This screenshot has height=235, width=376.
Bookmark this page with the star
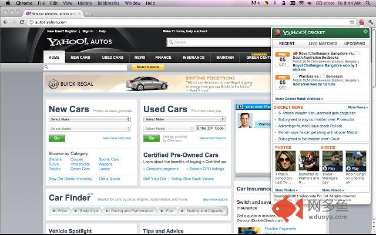coord(352,22)
